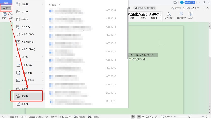Collapse the ribbon with the chevron

207,8
